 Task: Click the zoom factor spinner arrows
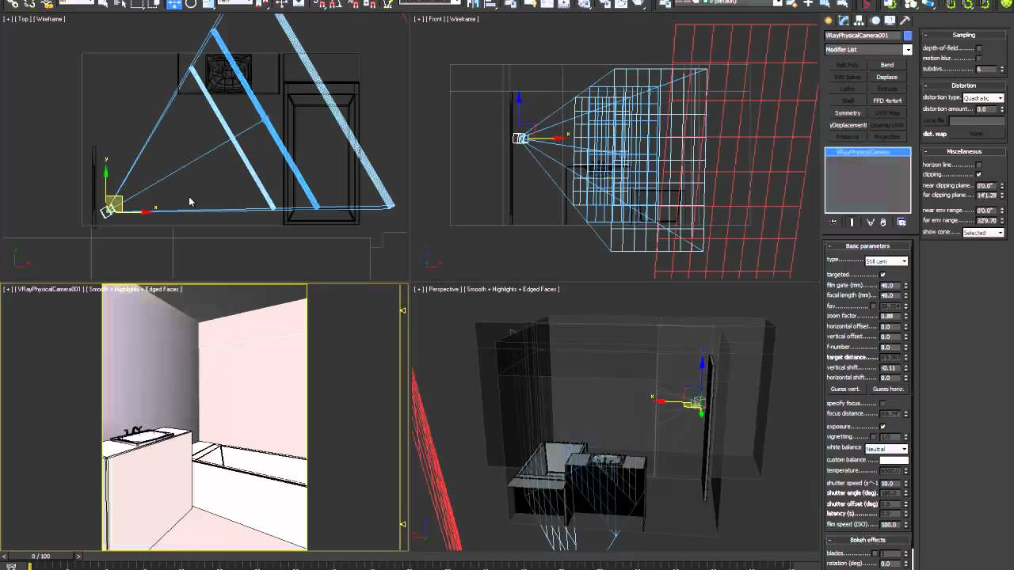point(905,316)
